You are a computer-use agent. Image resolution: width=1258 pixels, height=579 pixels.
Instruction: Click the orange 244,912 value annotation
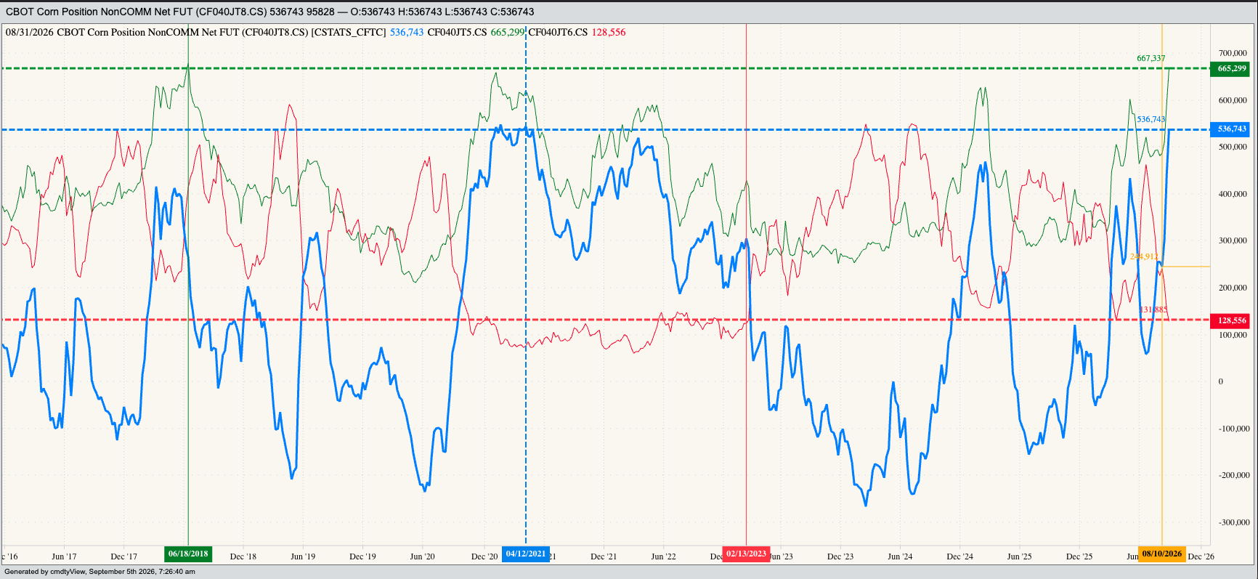coord(1144,256)
